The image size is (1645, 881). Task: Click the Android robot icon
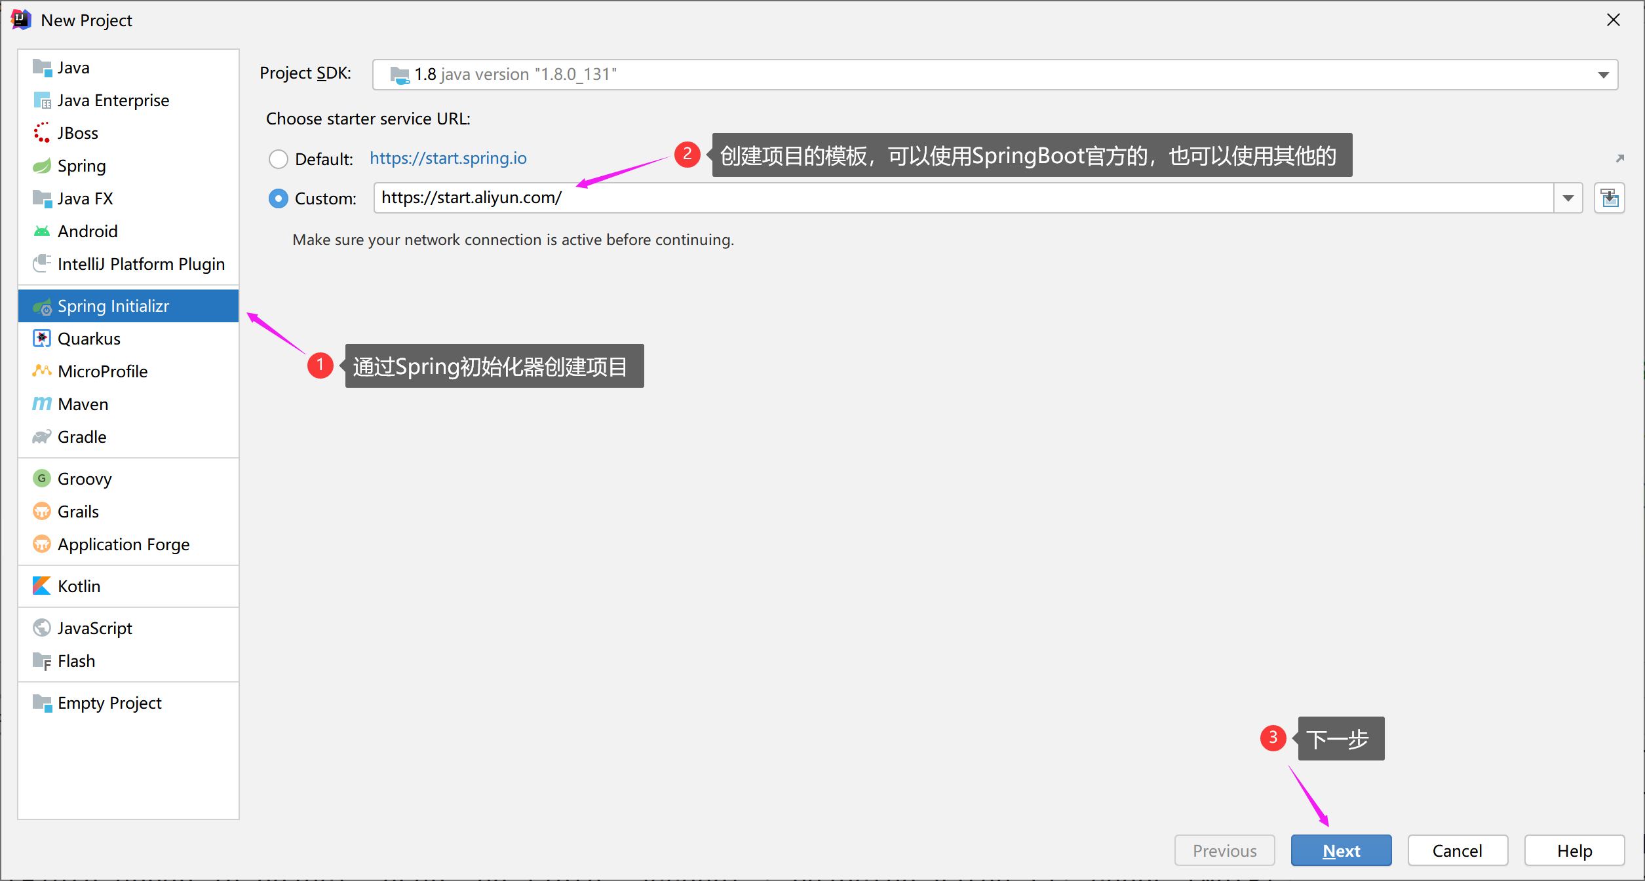42,231
